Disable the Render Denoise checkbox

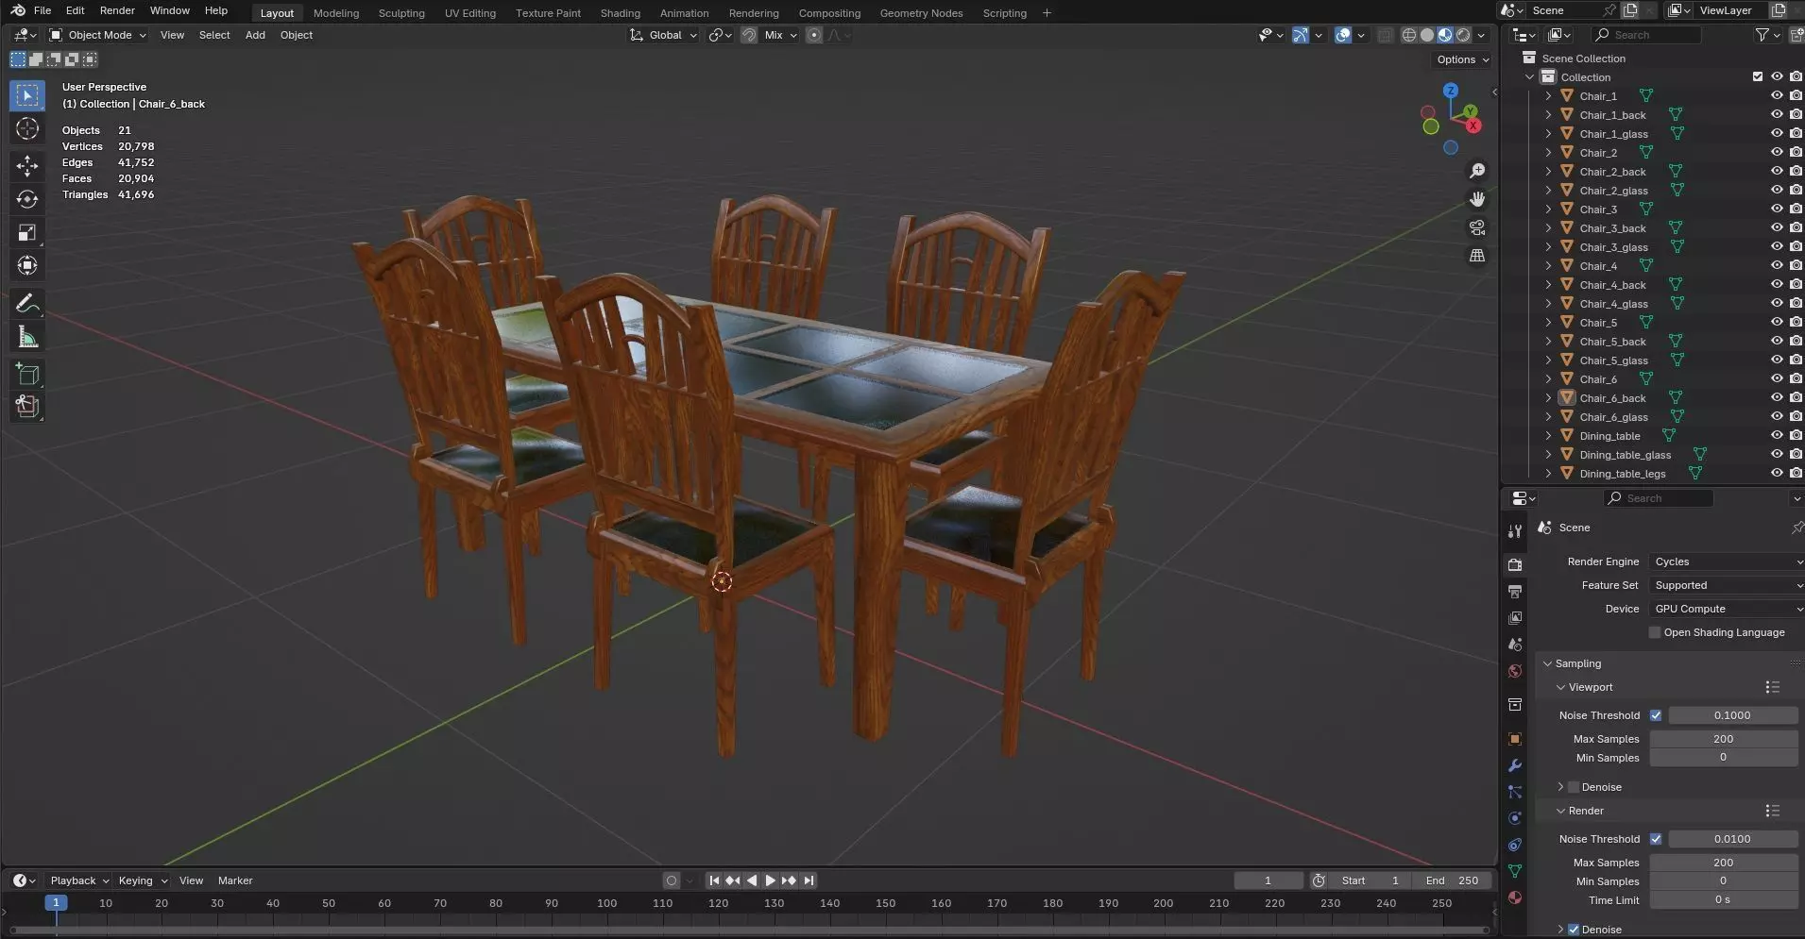pyautogui.click(x=1574, y=930)
